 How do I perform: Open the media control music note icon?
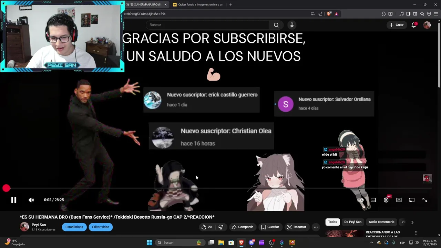(401, 14)
